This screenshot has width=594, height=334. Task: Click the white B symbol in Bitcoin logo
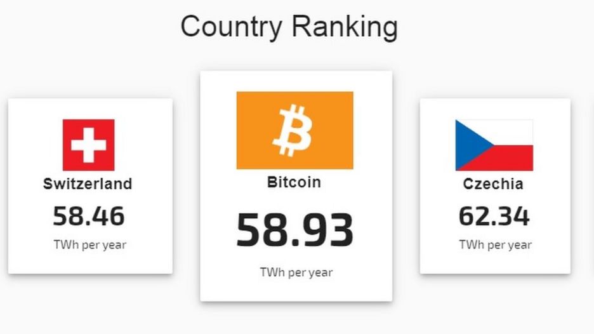(293, 130)
